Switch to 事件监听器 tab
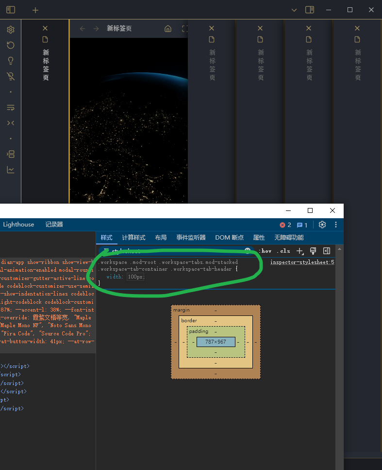Image resolution: width=382 pixels, height=470 pixels. pos(191,238)
